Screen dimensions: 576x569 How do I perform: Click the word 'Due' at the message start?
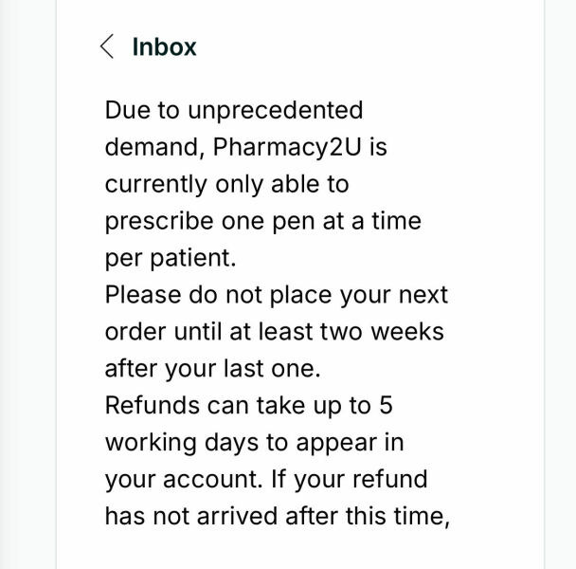128,110
